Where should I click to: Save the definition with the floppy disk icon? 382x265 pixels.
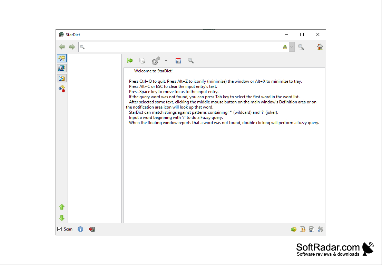(178, 61)
